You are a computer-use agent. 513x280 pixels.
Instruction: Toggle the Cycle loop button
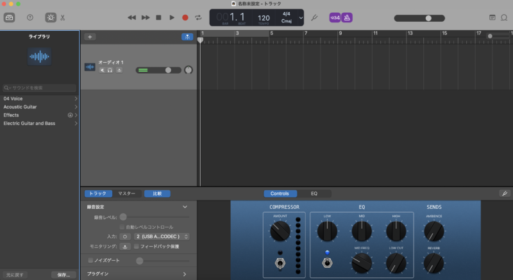click(198, 17)
